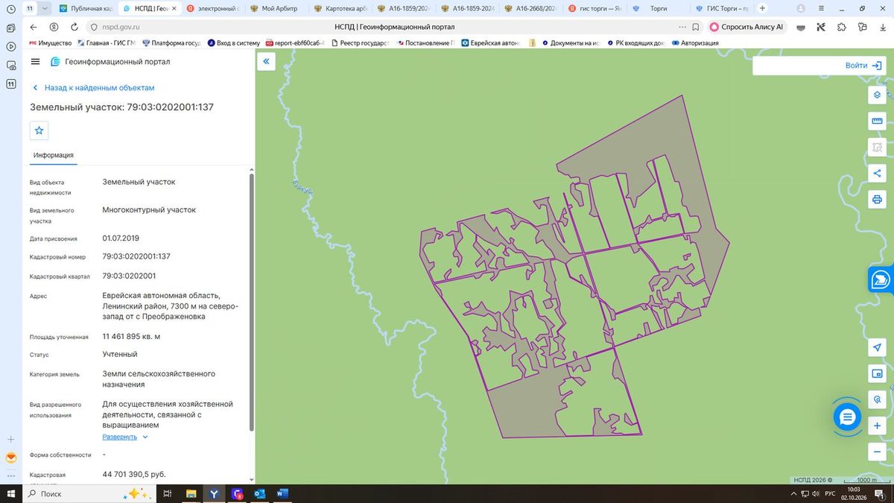The height and width of the screenshot is (503, 894).
Task: Click the Windows taskbar search box
Action: click(89, 494)
